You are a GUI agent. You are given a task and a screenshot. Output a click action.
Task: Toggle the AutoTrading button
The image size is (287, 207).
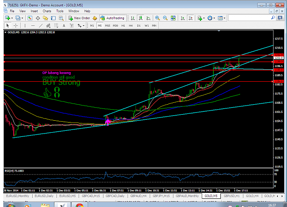click(113, 18)
